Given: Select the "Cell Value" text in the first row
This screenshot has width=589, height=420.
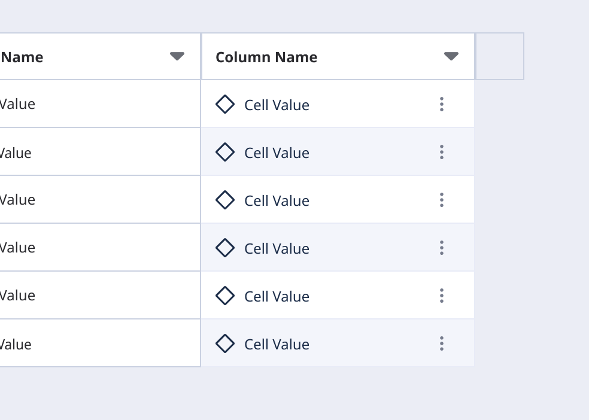Looking at the screenshot, I should pyautogui.click(x=277, y=105).
